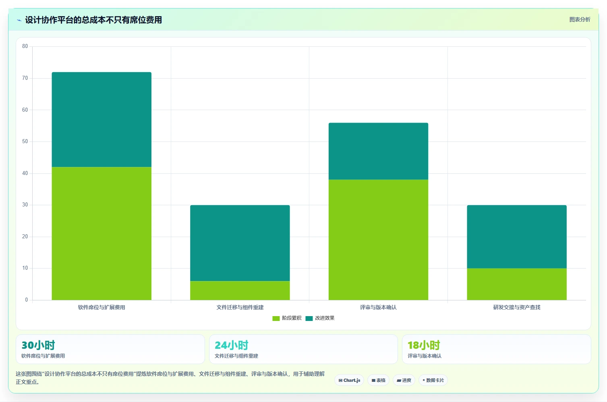
Task: Click the 图表分析 label in the header
Action: [580, 19]
